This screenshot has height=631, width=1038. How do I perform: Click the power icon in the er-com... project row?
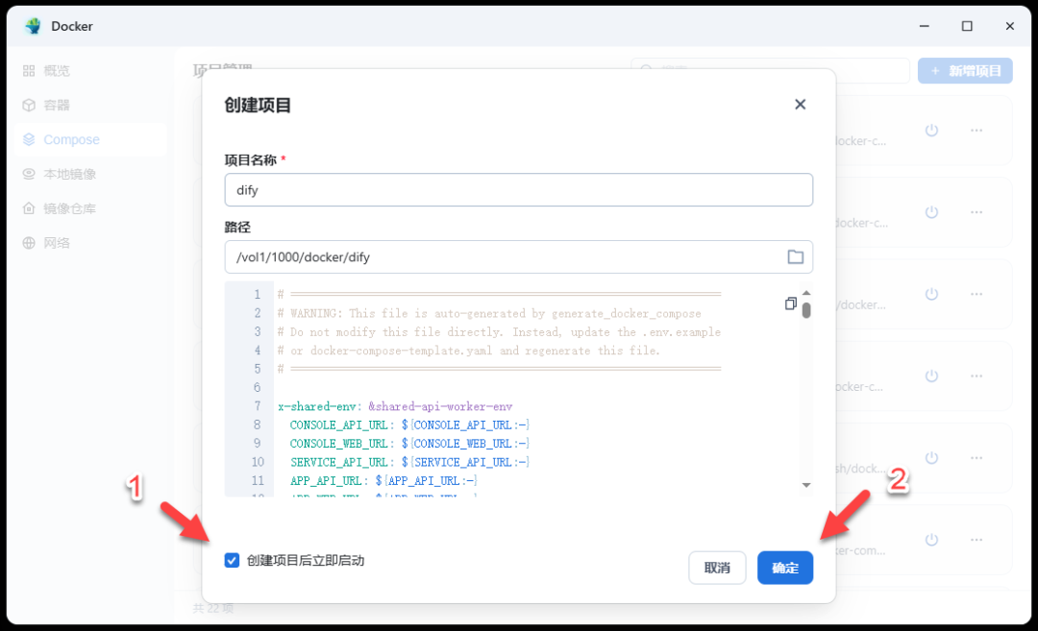(x=931, y=540)
